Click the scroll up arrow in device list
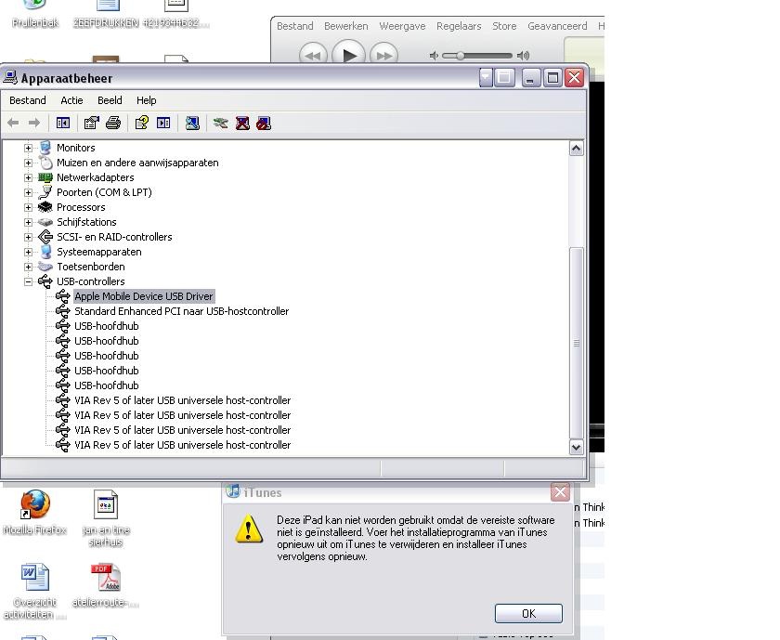 (576, 149)
